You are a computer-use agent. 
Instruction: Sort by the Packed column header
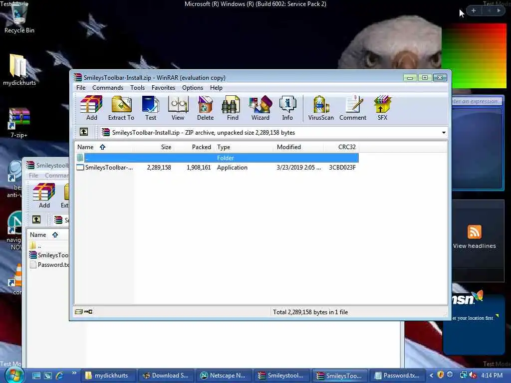pos(194,147)
